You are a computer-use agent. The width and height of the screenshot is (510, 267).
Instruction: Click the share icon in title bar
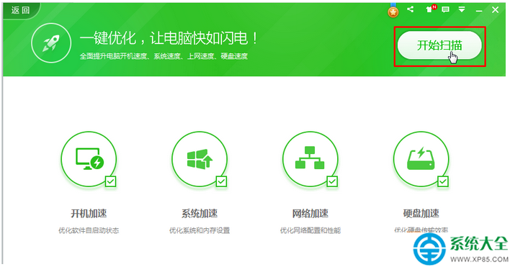411,9
